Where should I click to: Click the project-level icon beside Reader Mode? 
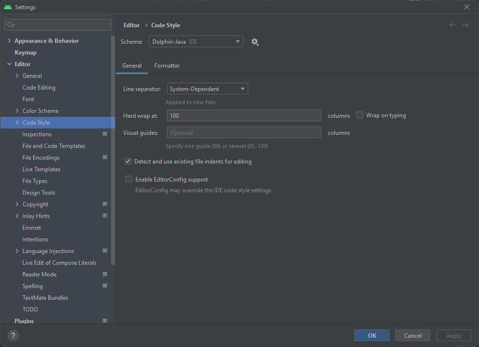(x=105, y=274)
